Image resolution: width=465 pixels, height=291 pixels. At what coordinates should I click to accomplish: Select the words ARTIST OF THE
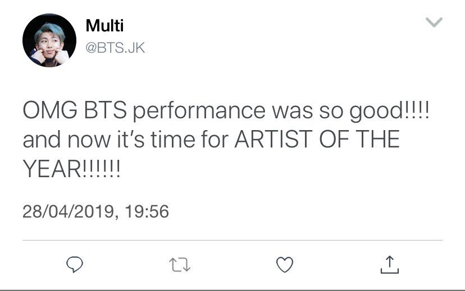[x=317, y=139]
